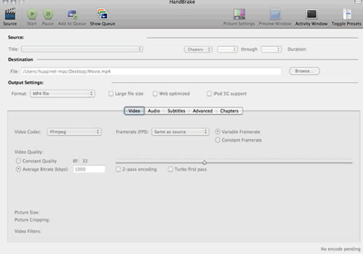
Task: Open the Chapters range type dropdown
Action: pyautogui.click(x=198, y=49)
